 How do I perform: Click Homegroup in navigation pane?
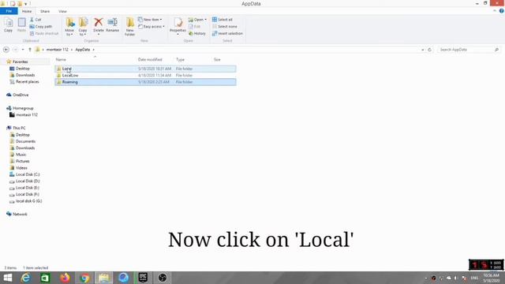click(x=23, y=108)
